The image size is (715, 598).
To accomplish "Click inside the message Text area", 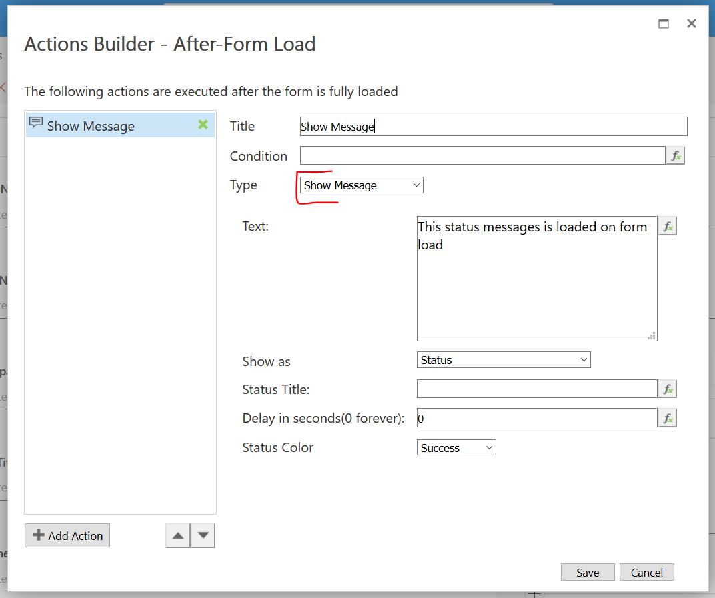I will point(536,287).
